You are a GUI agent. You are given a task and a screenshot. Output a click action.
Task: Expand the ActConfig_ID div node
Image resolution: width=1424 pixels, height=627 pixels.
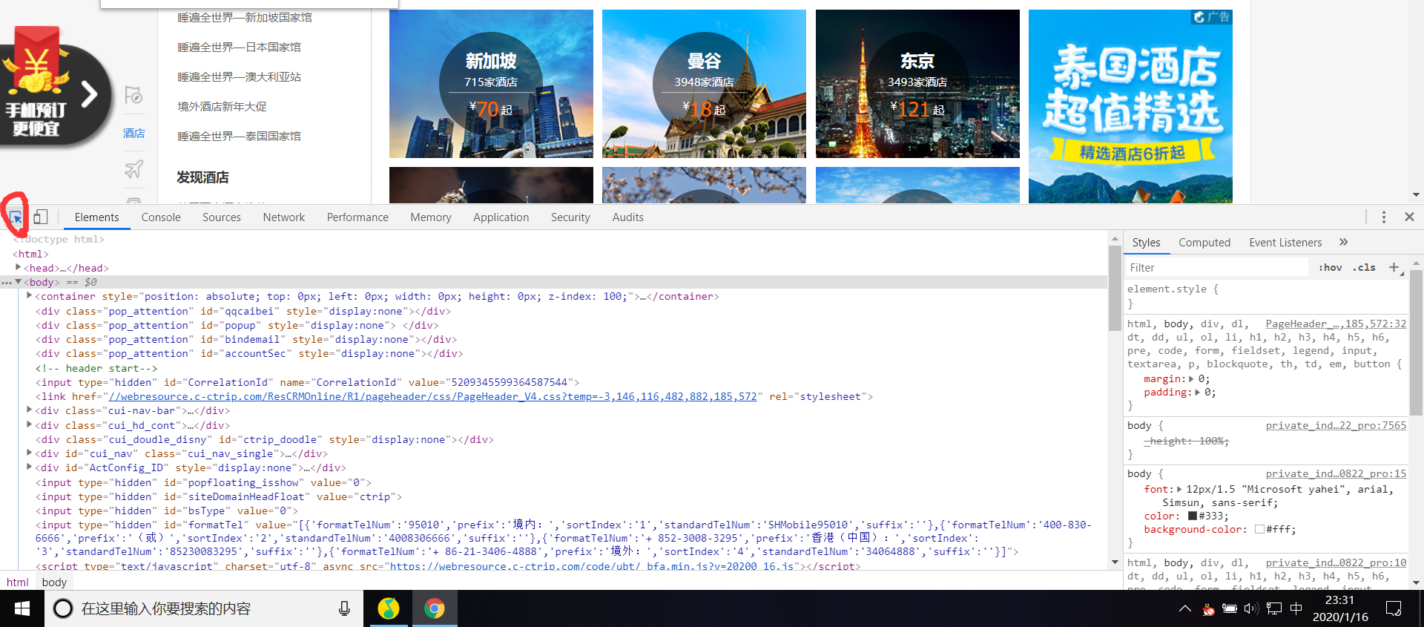(x=29, y=467)
